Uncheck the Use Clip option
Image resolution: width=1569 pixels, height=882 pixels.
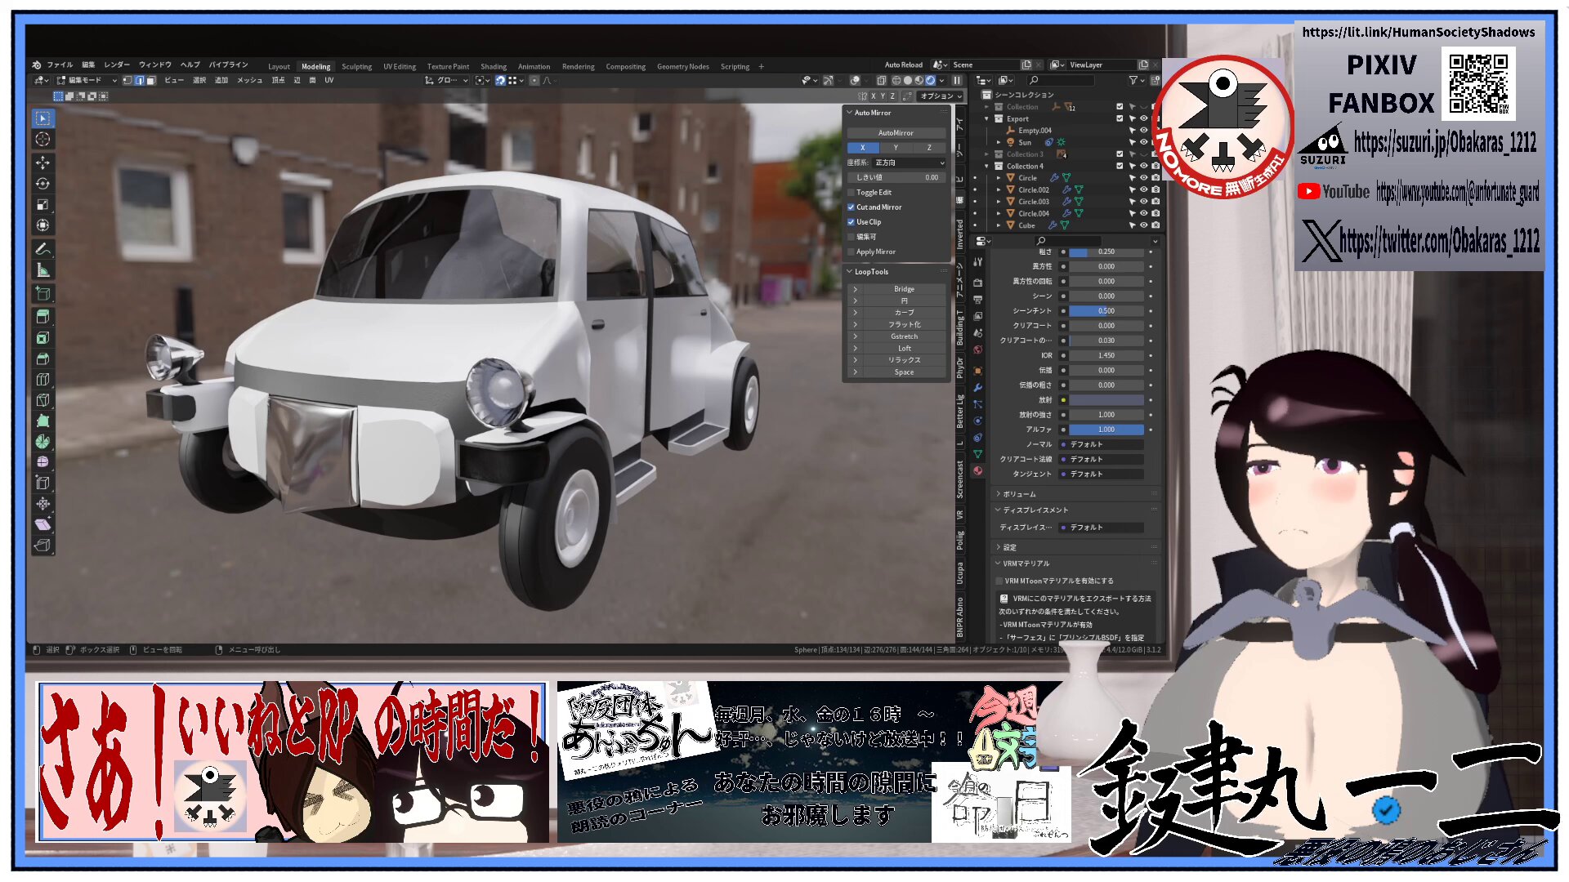click(x=851, y=222)
